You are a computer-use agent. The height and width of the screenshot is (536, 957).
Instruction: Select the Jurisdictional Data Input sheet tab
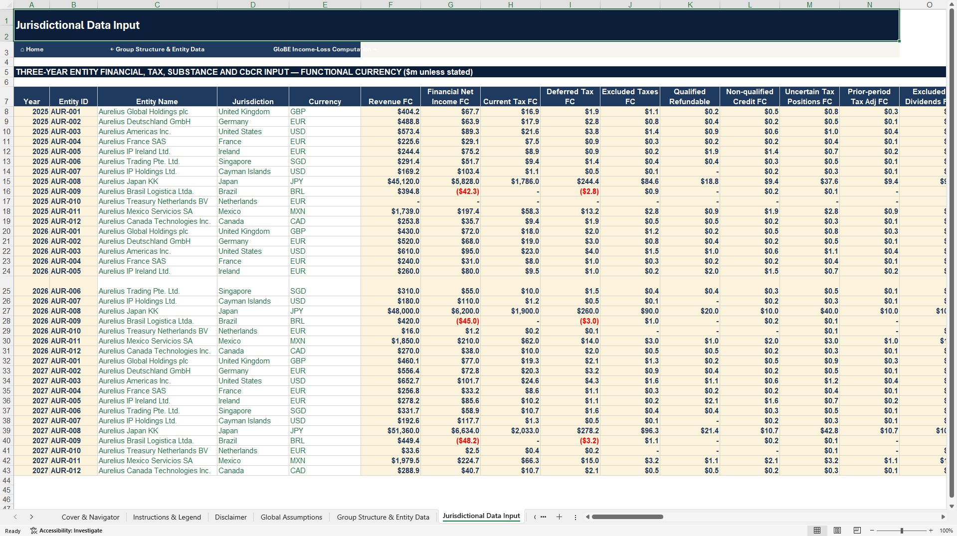click(481, 516)
